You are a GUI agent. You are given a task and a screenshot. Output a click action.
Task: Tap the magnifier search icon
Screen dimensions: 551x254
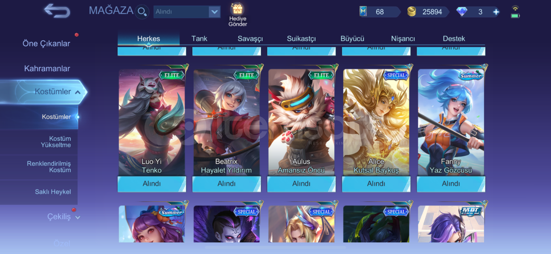[142, 12]
